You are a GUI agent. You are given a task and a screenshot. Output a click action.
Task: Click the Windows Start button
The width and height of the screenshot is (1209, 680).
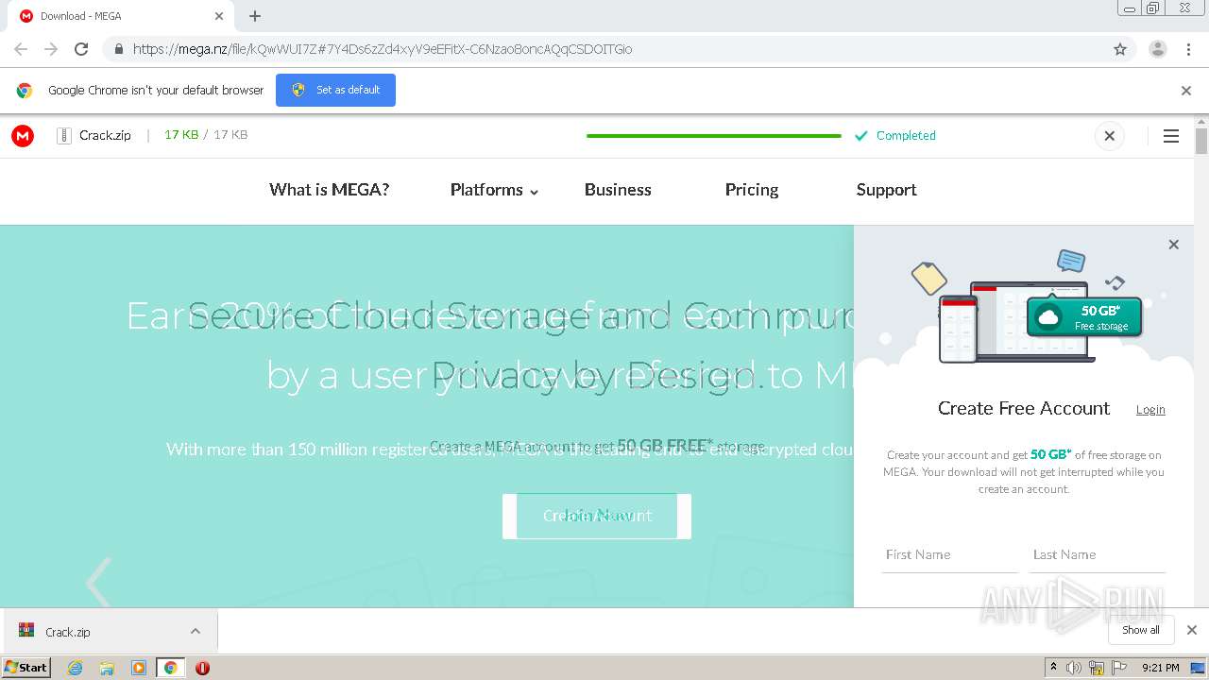[x=26, y=668]
